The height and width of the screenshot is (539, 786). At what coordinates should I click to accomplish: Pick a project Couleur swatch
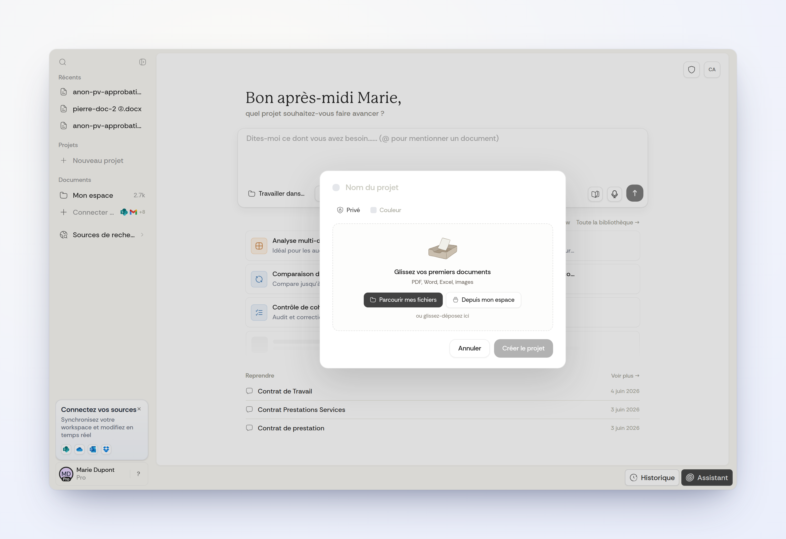[x=386, y=210]
